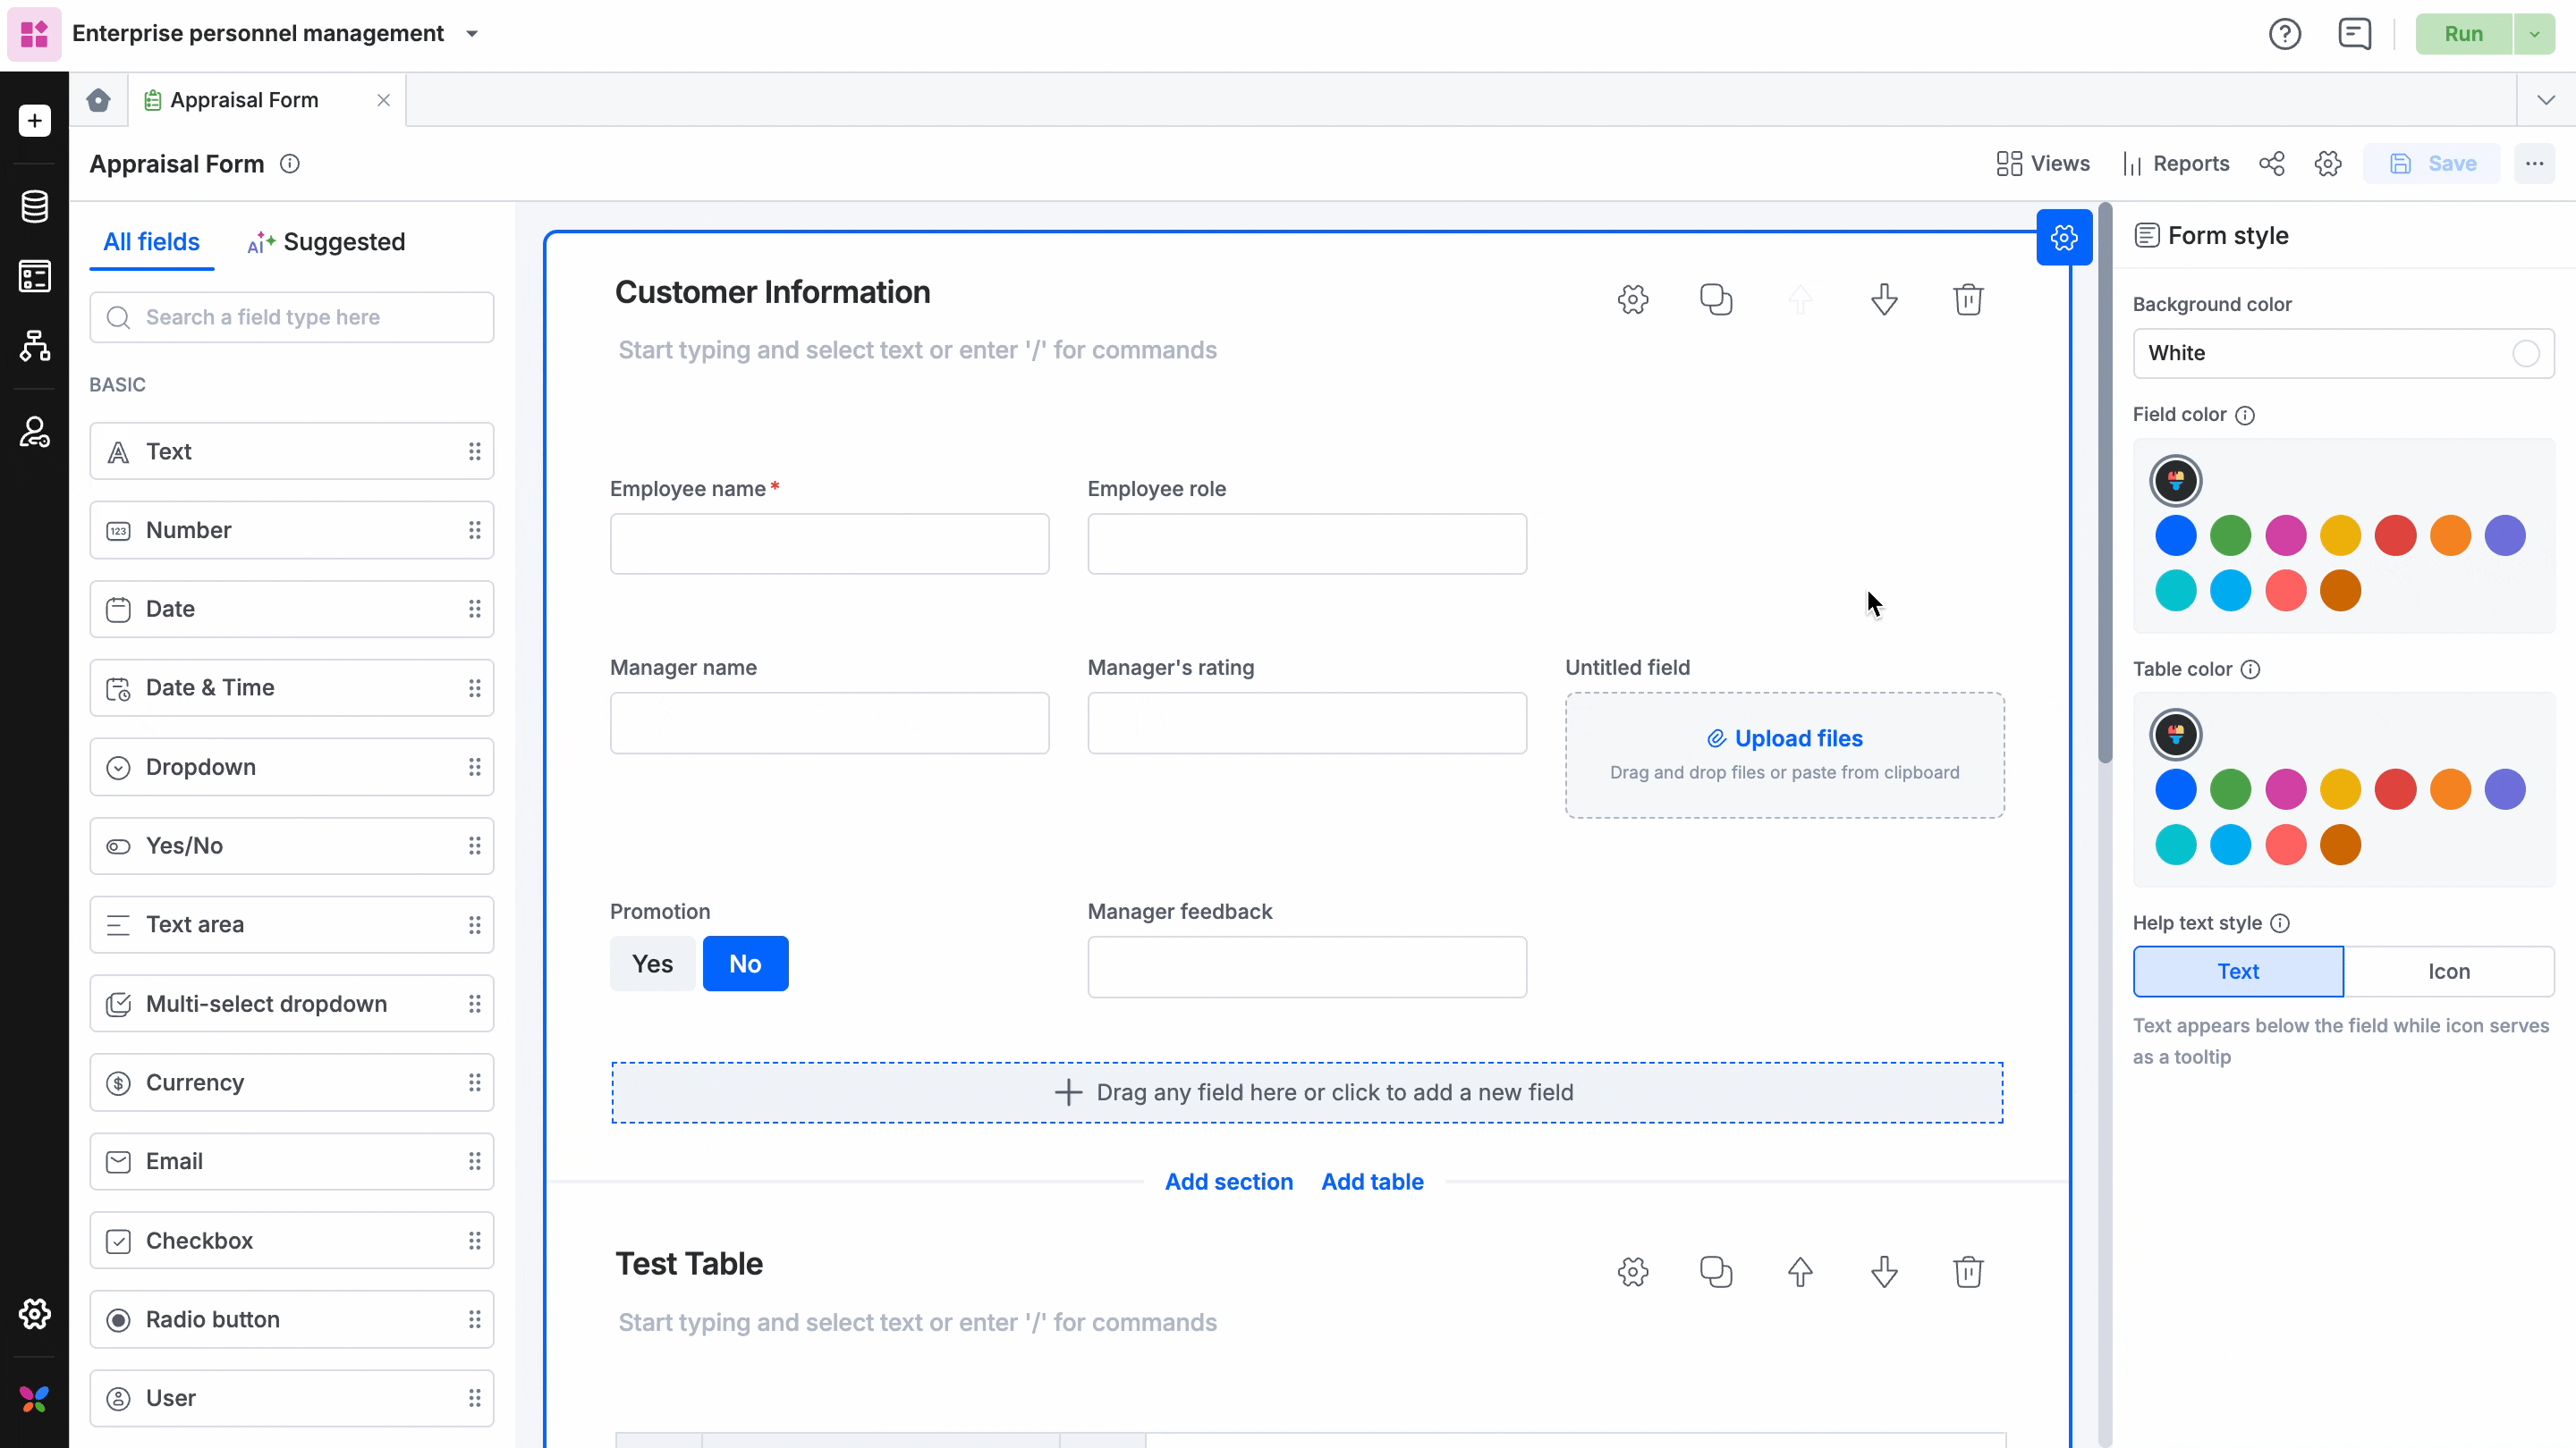Pick blue field color swatch
The height and width of the screenshot is (1448, 2576).
[2175, 535]
